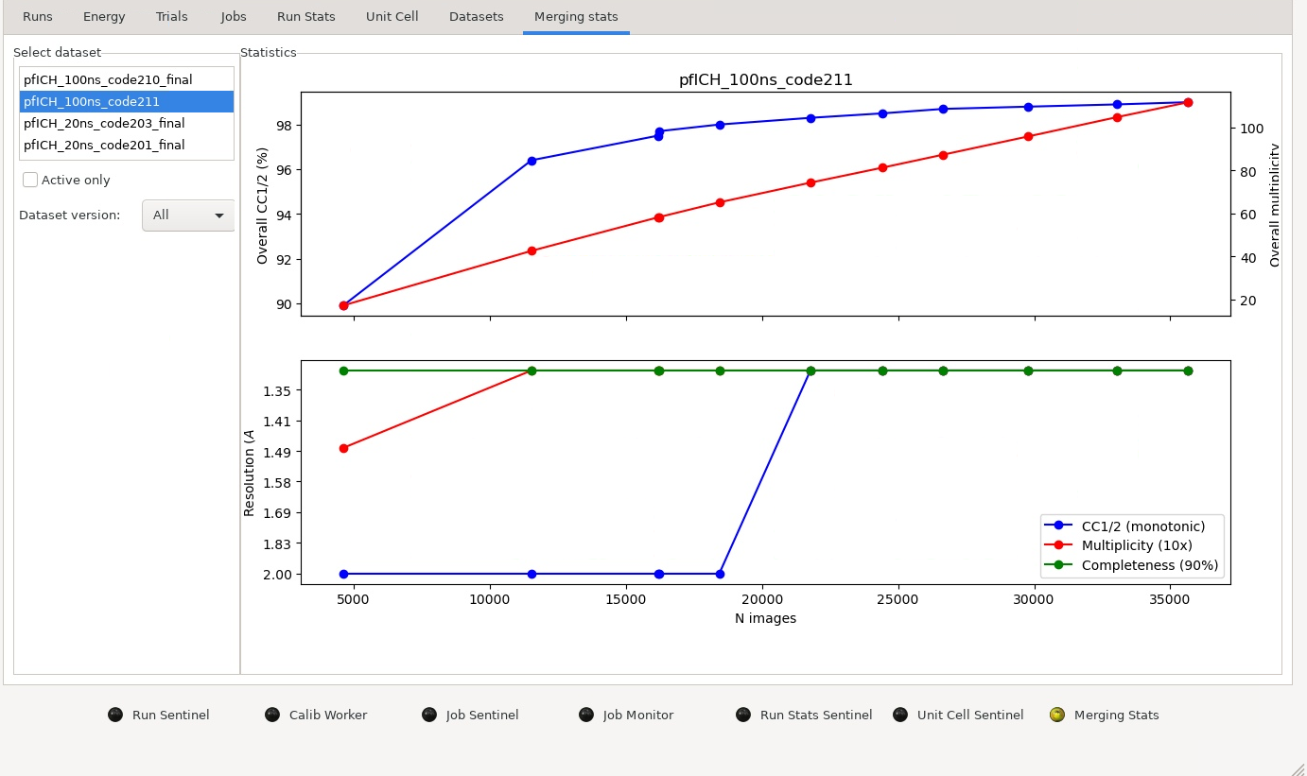The width and height of the screenshot is (1307, 776).
Task: Click the yellow Merging Stats status icon
Action: click(x=1057, y=715)
